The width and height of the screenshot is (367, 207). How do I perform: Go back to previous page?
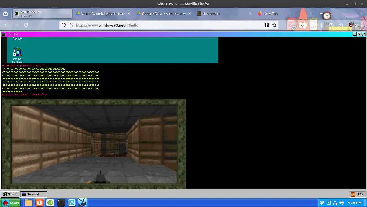6,25
